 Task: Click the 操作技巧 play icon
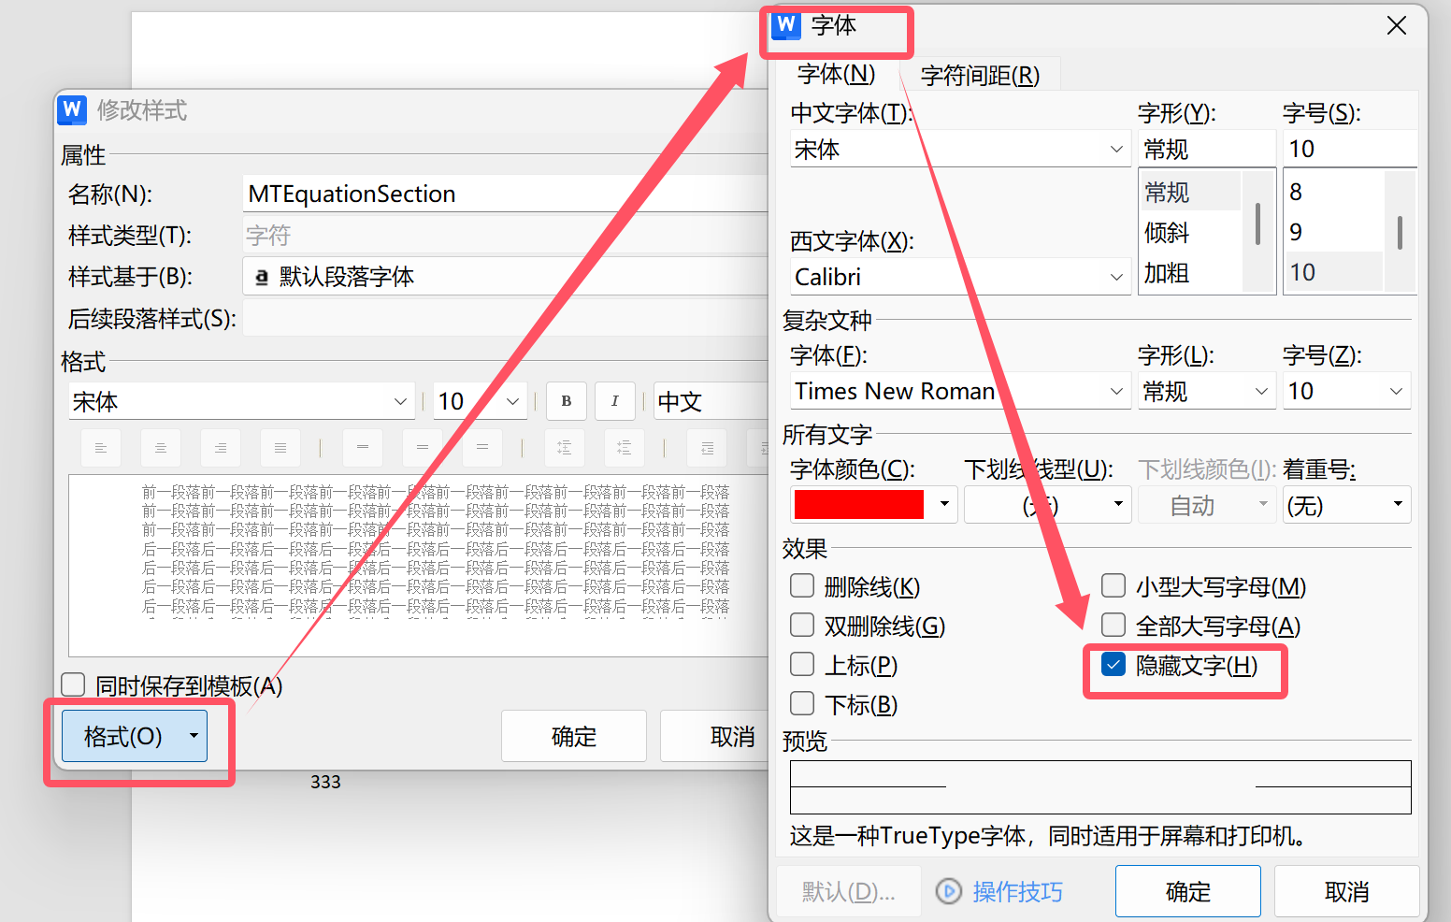point(948,891)
